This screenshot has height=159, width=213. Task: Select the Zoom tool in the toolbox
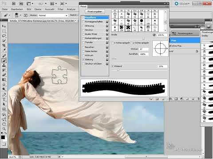[x=4, y=129]
